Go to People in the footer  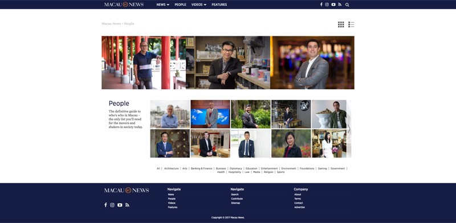click(x=172, y=199)
